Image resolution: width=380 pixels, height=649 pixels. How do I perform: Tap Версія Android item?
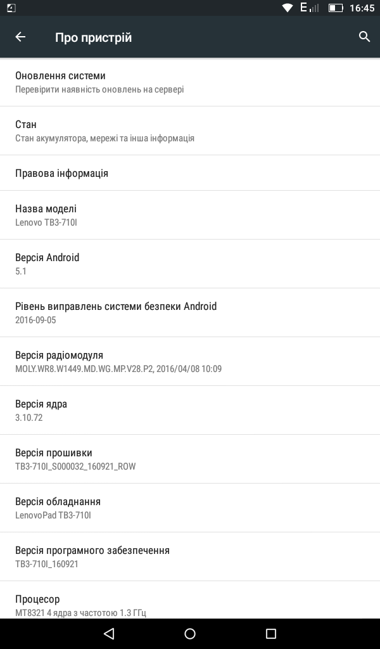pyautogui.click(x=190, y=264)
